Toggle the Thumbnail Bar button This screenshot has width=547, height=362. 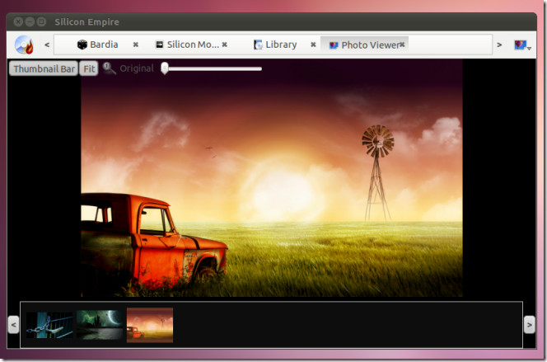pos(44,68)
